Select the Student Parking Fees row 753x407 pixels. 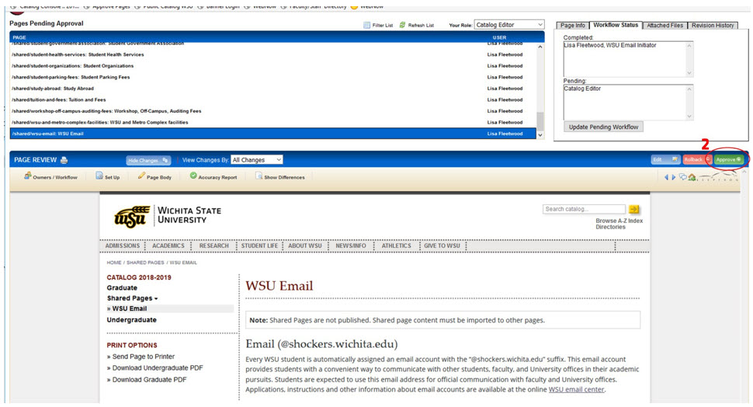pyautogui.click(x=272, y=77)
